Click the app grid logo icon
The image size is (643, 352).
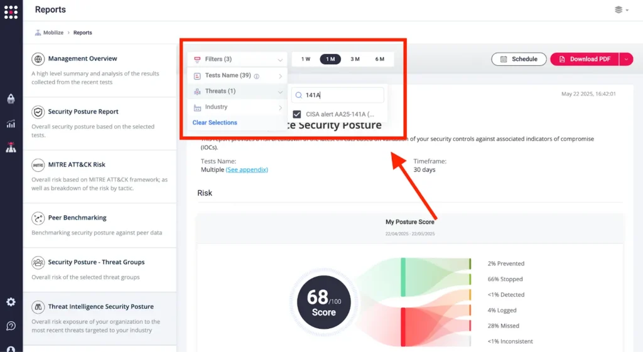11,11
